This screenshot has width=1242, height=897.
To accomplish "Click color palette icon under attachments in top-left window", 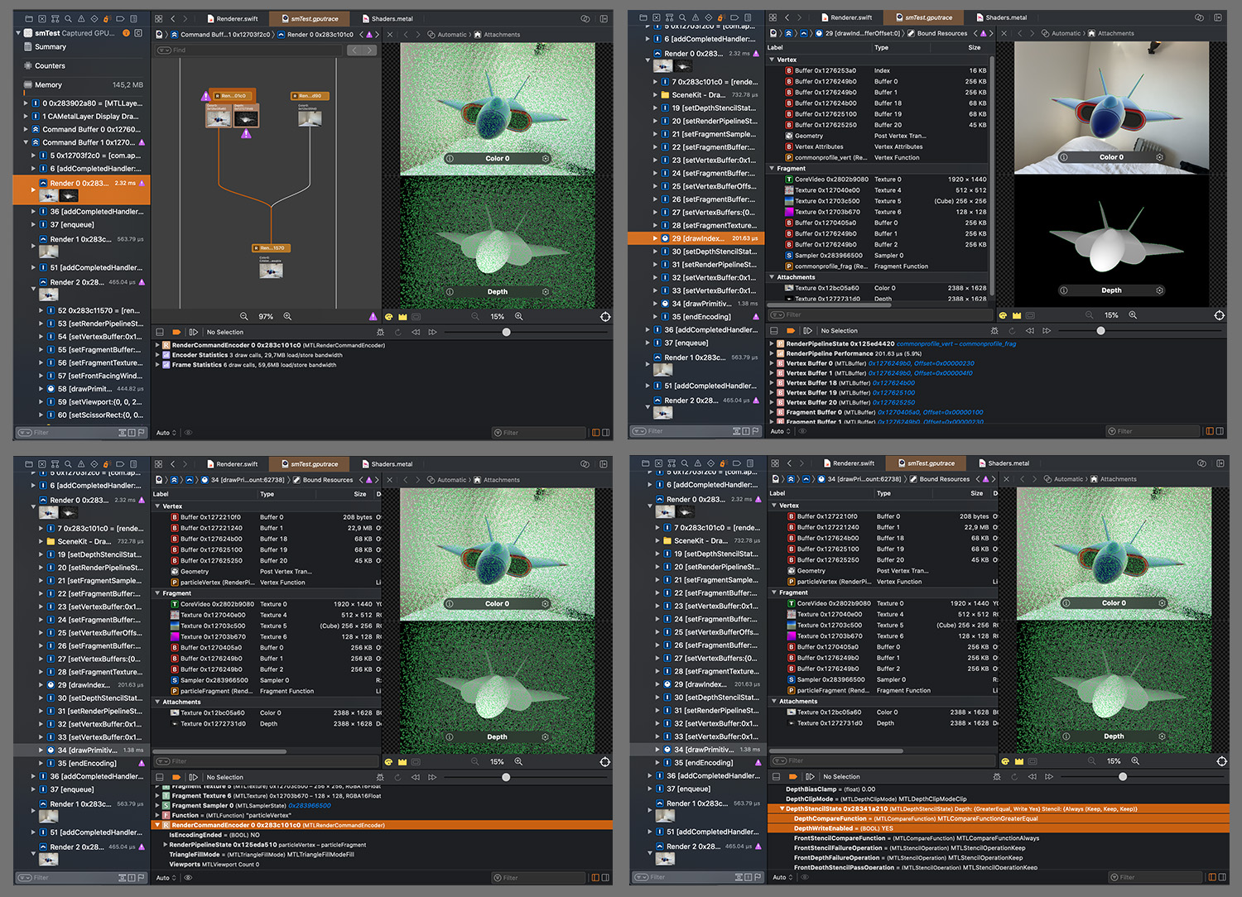I will (388, 316).
